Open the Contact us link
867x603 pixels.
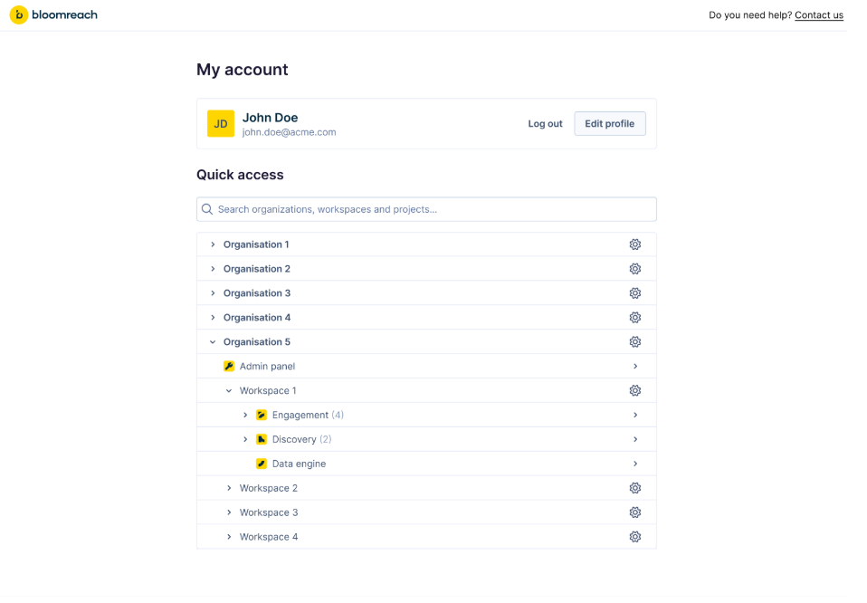[x=819, y=15]
